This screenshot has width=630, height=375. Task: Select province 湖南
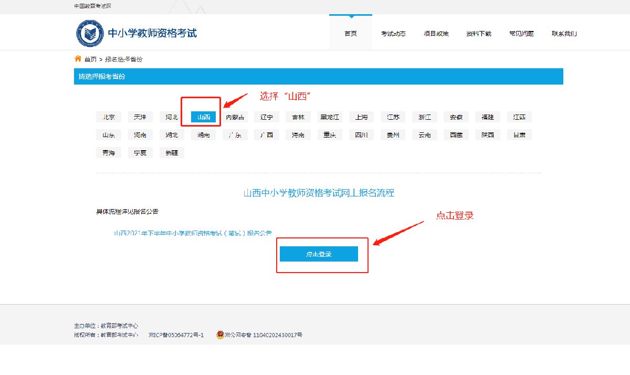(x=204, y=135)
